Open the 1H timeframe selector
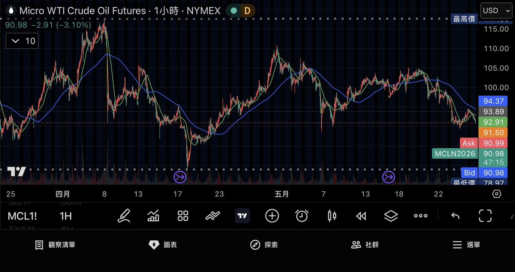 66,216
